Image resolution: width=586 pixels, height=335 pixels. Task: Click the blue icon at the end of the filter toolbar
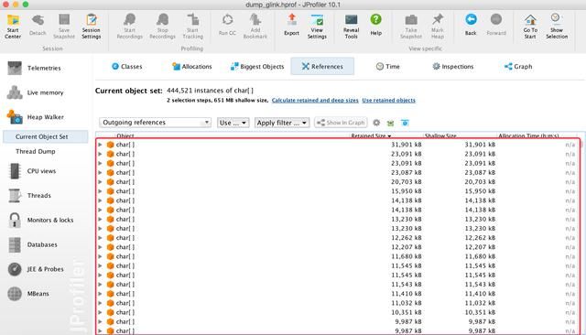click(405, 123)
